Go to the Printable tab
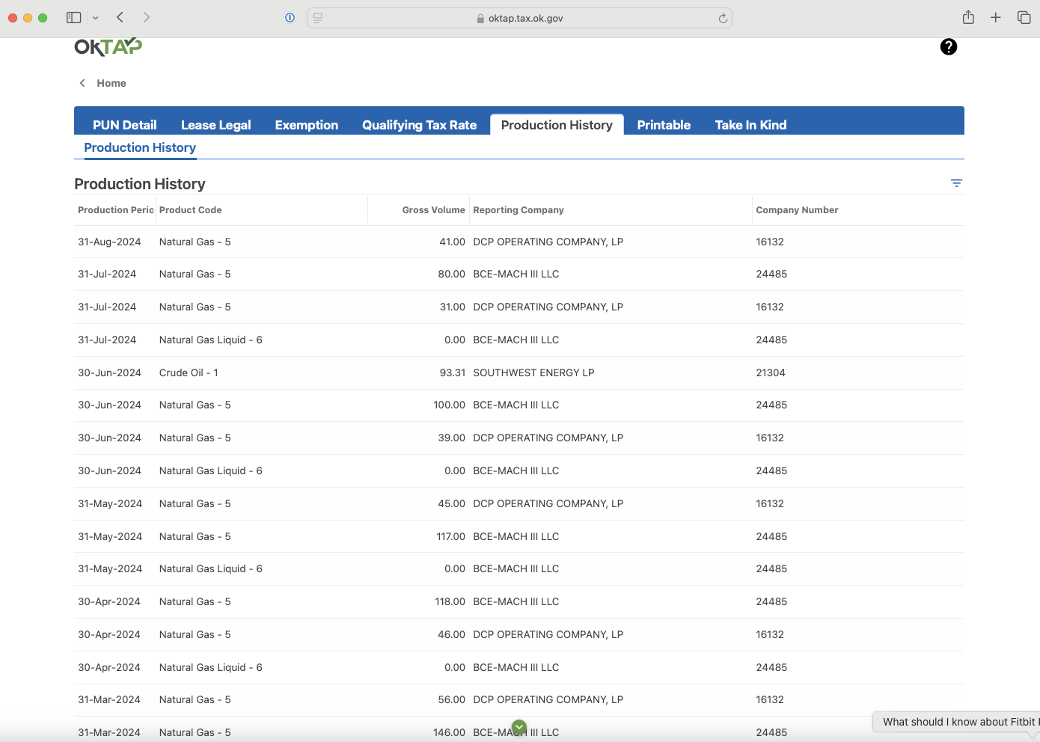This screenshot has width=1040, height=742. click(664, 125)
